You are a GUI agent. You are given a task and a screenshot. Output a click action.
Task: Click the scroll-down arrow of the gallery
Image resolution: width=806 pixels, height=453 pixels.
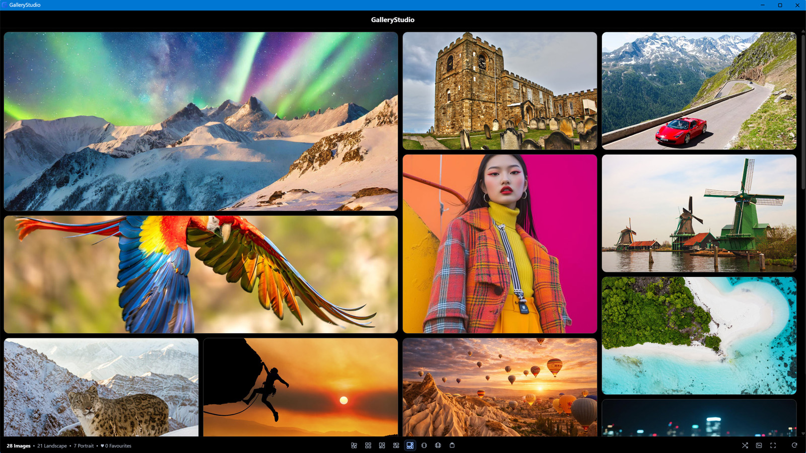[x=803, y=433]
